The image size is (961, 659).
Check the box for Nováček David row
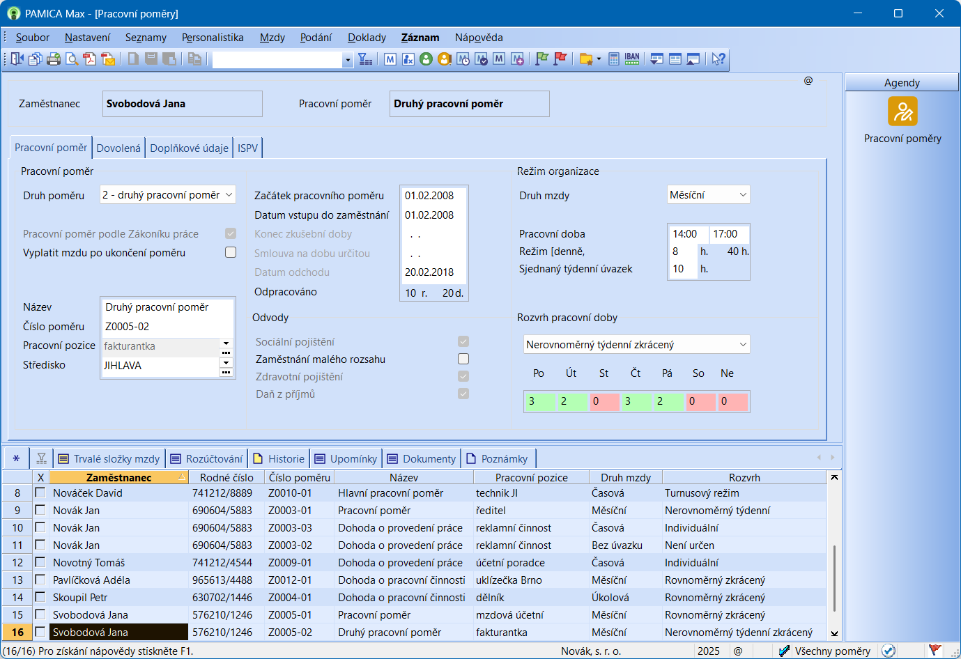pos(40,493)
